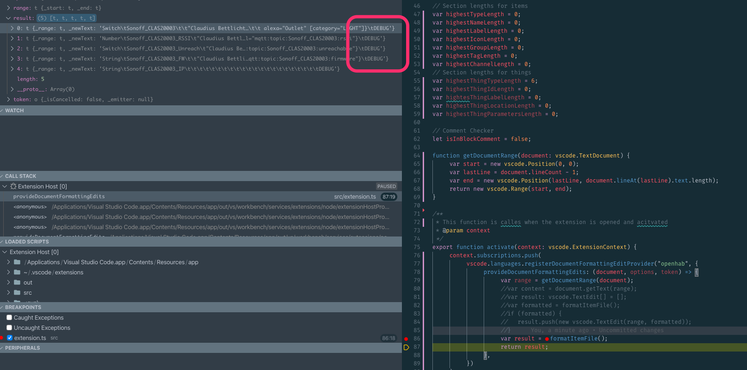
Task: Click the highestTypeLength variable at line 47
Action: click(475, 14)
